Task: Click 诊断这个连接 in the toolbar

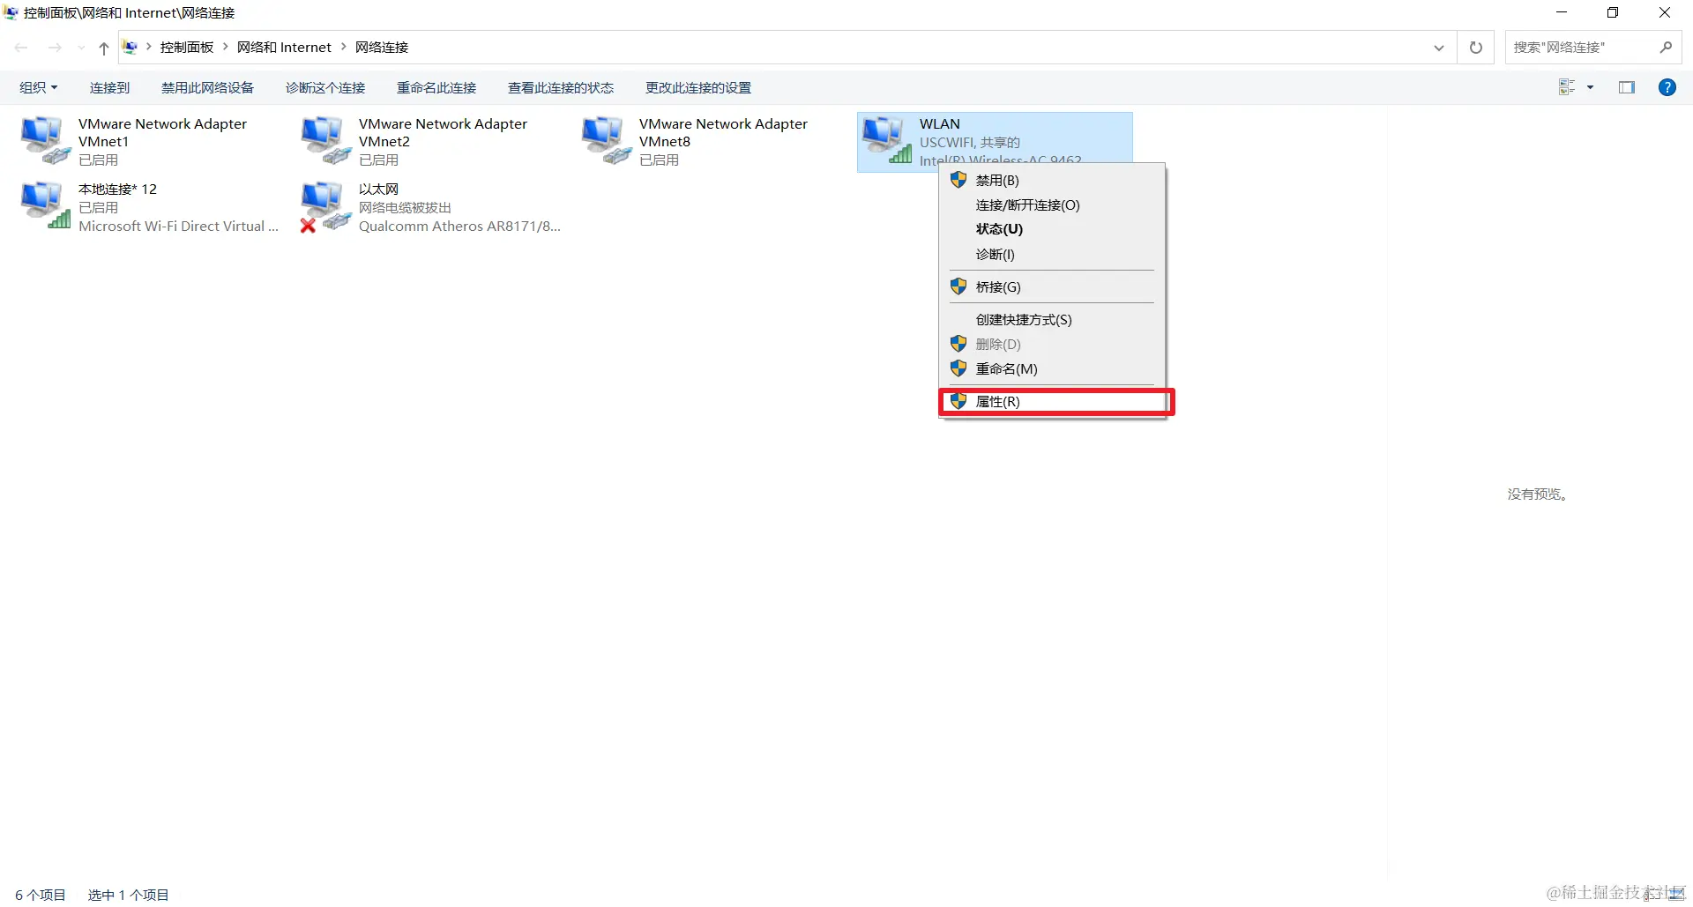Action: click(325, 87)
